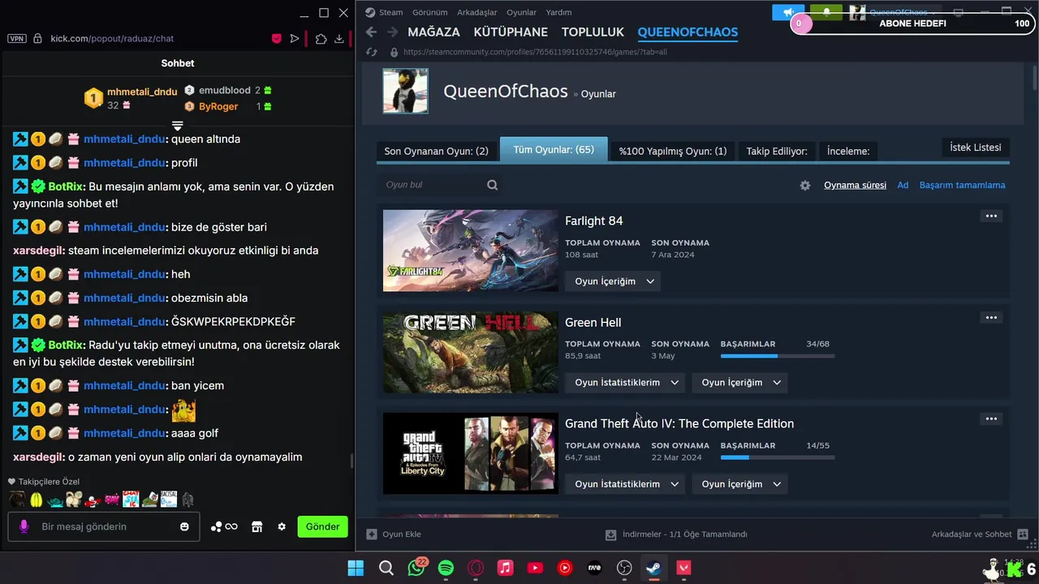Image resolution: width=1039 pixels, height=584 pixels.
Task: Open taskbar search magnifier
Action: pos(386,569)
